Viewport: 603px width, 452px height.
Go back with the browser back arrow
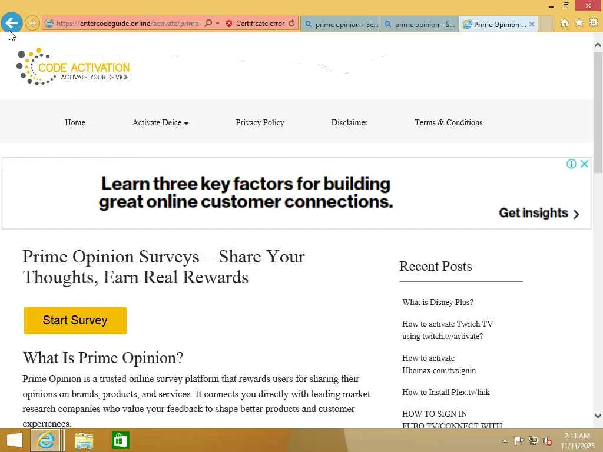[x=12, y=23]
